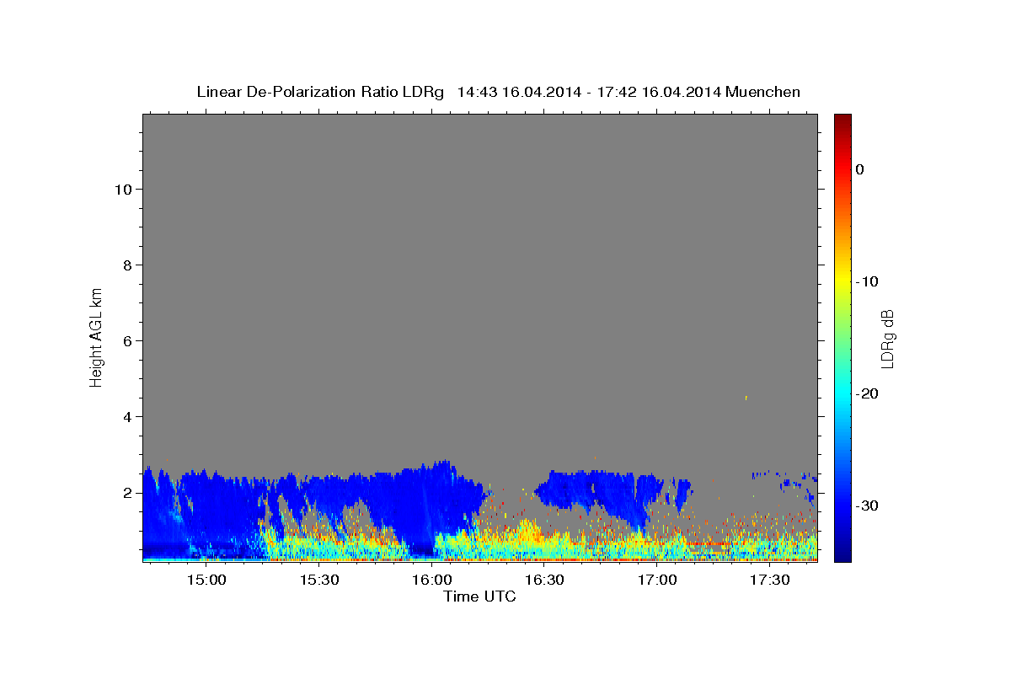Click the green band of the colorbar
The height and width of the screenshot is (674, 1011).
(842, 337)
